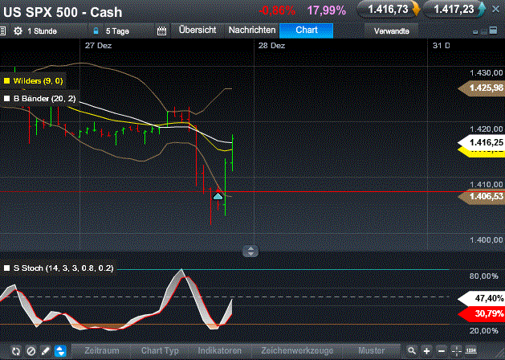Click the Verwandte button
This screenshot has height=360, width=505.
pyautogui.click(x=392, y=31)
